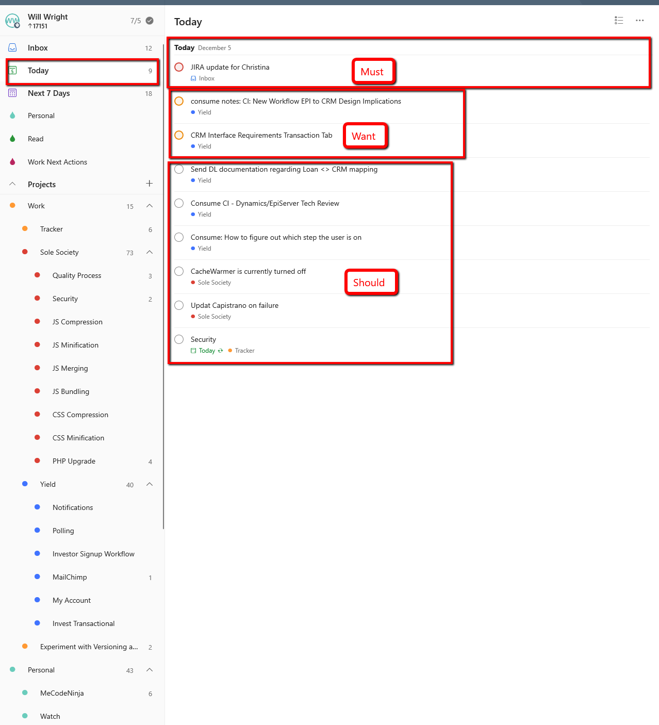Screen dimensions: 659x725
Task: Collapse the Sole Society project chevron
Action: pos(150,252)
